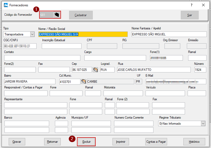
Task: Click the first Agência field
Action: [x=61, y=123]
